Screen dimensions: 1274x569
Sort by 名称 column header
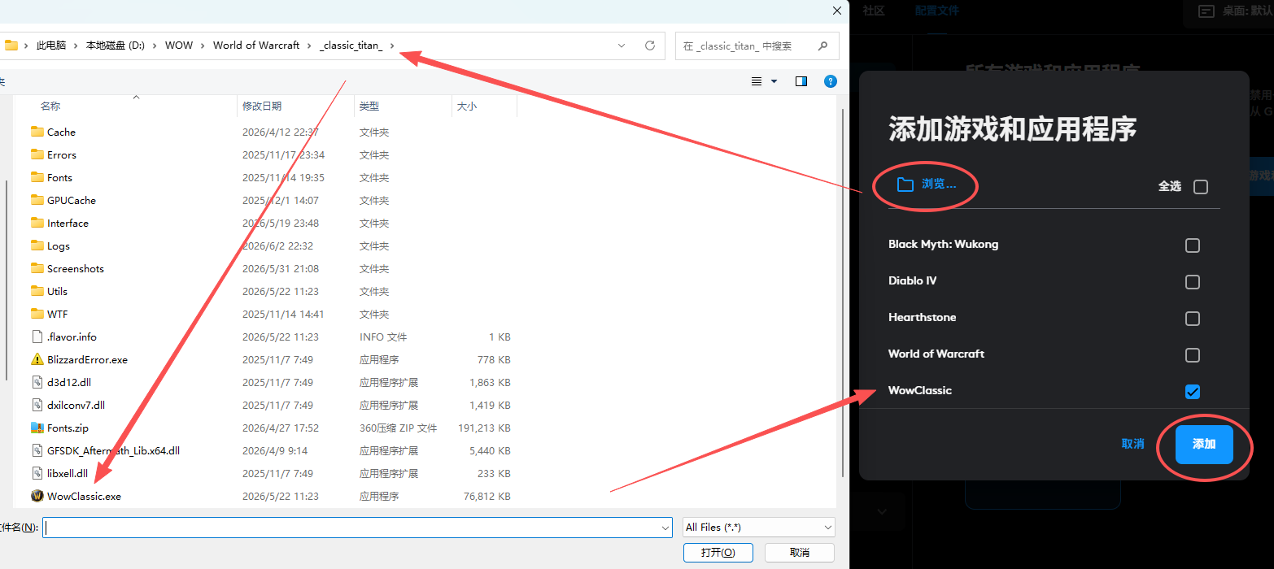pyautogui.click(x=50, y=106)
